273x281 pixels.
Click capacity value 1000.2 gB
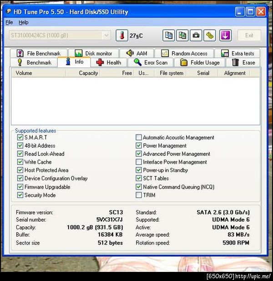(x=95, y=227)
